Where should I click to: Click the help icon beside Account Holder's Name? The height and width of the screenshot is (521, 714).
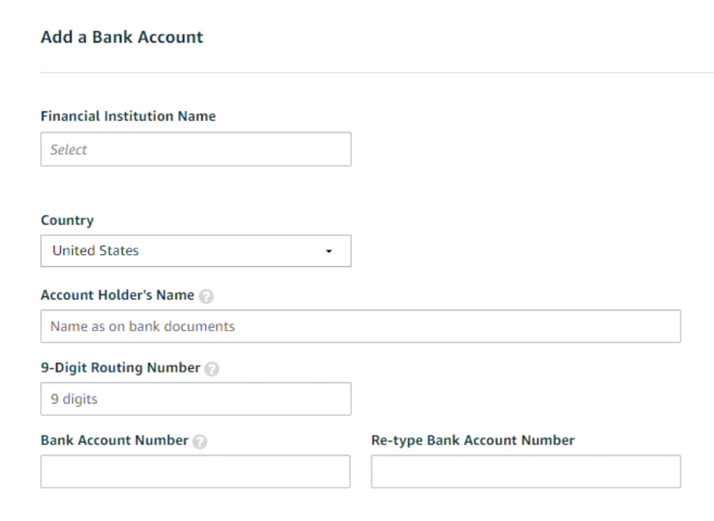(x=207, y=296)
